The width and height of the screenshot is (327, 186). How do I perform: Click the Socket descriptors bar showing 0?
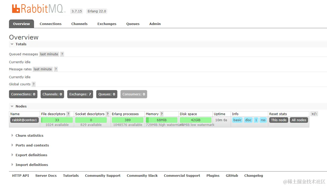click(91, 120)
